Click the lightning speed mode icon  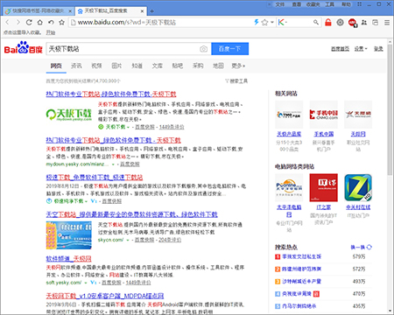(257, 22)
